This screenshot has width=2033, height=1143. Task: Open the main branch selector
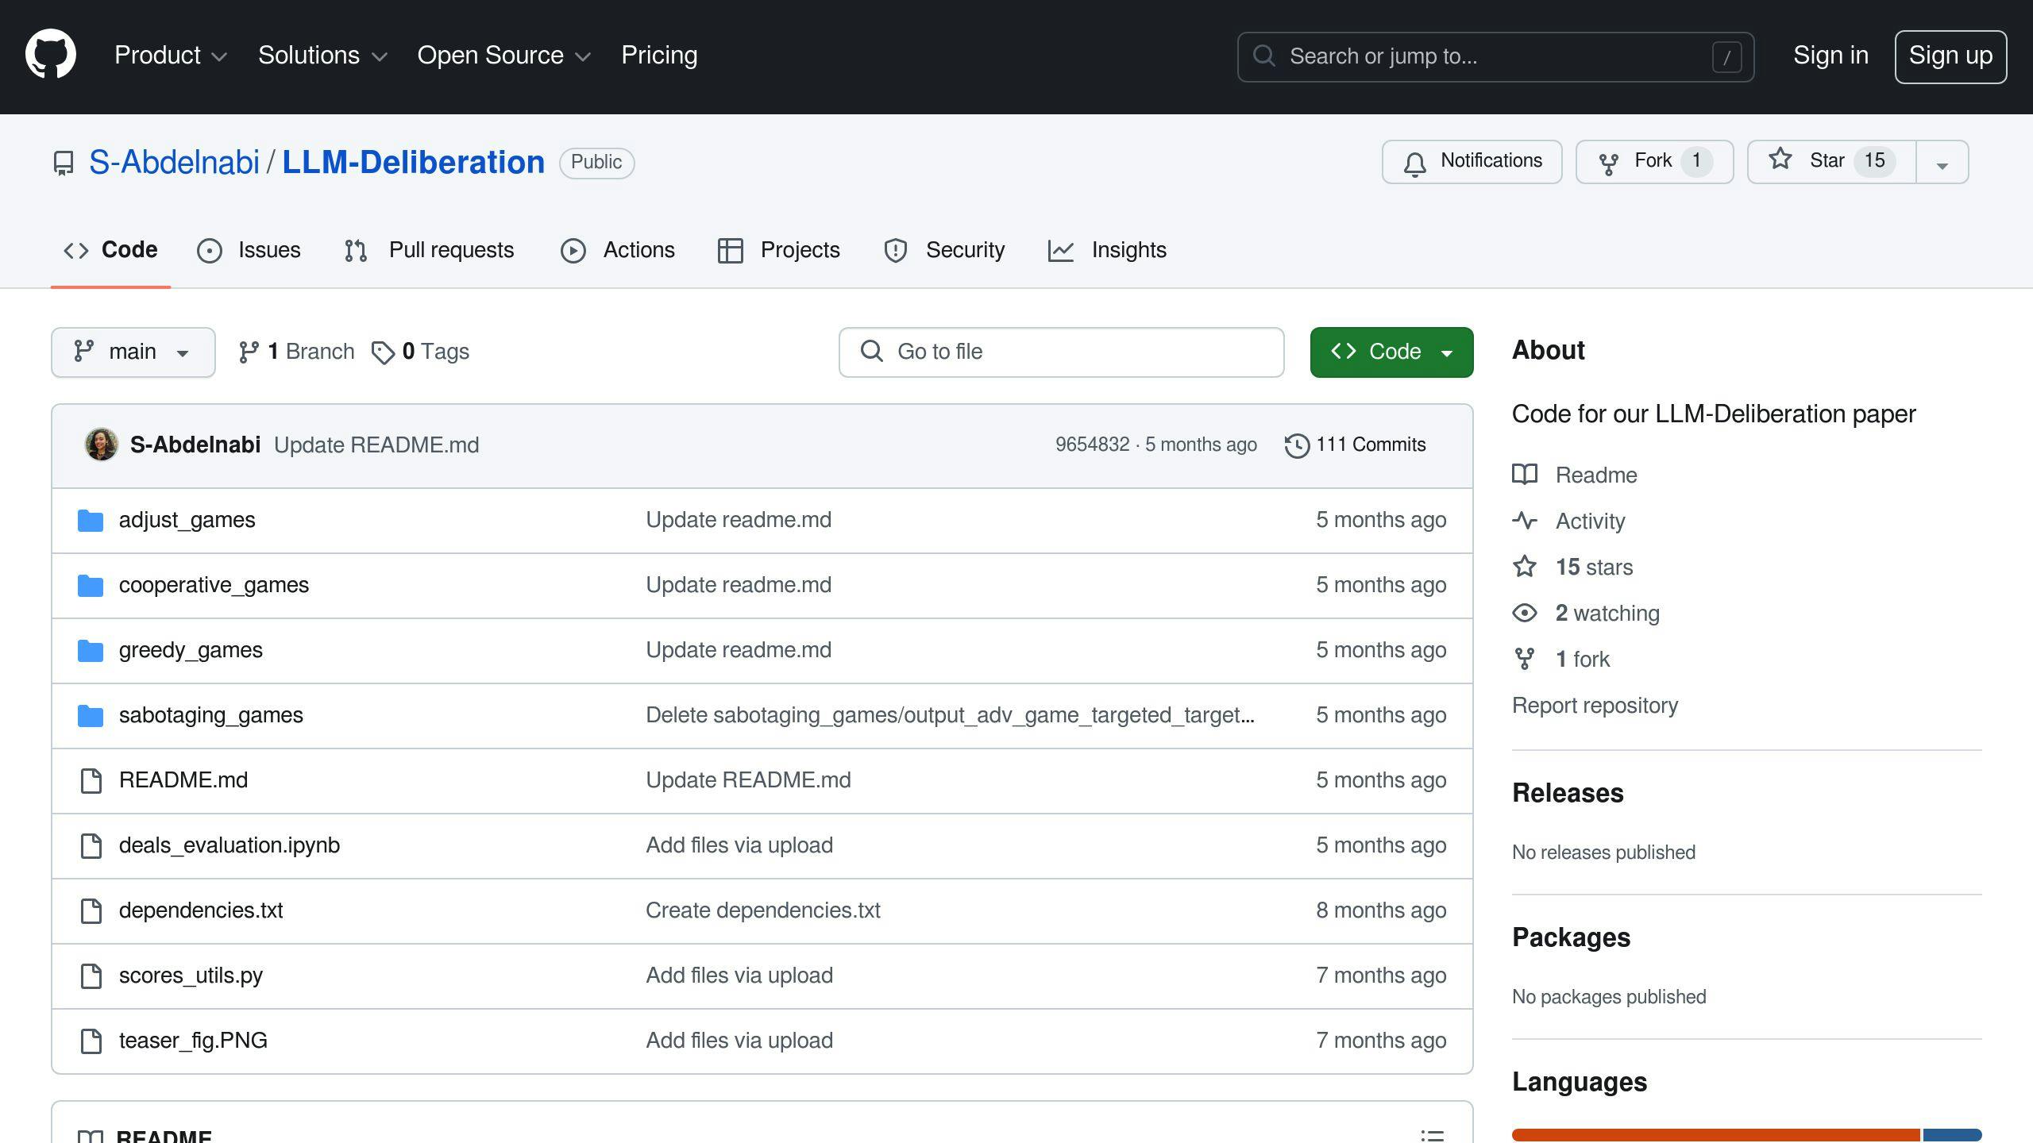click(x=133, y=352)
